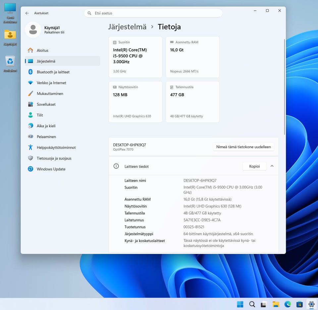Go to Sovellukset settings
The image size is (318, 310).
[63, 104]
